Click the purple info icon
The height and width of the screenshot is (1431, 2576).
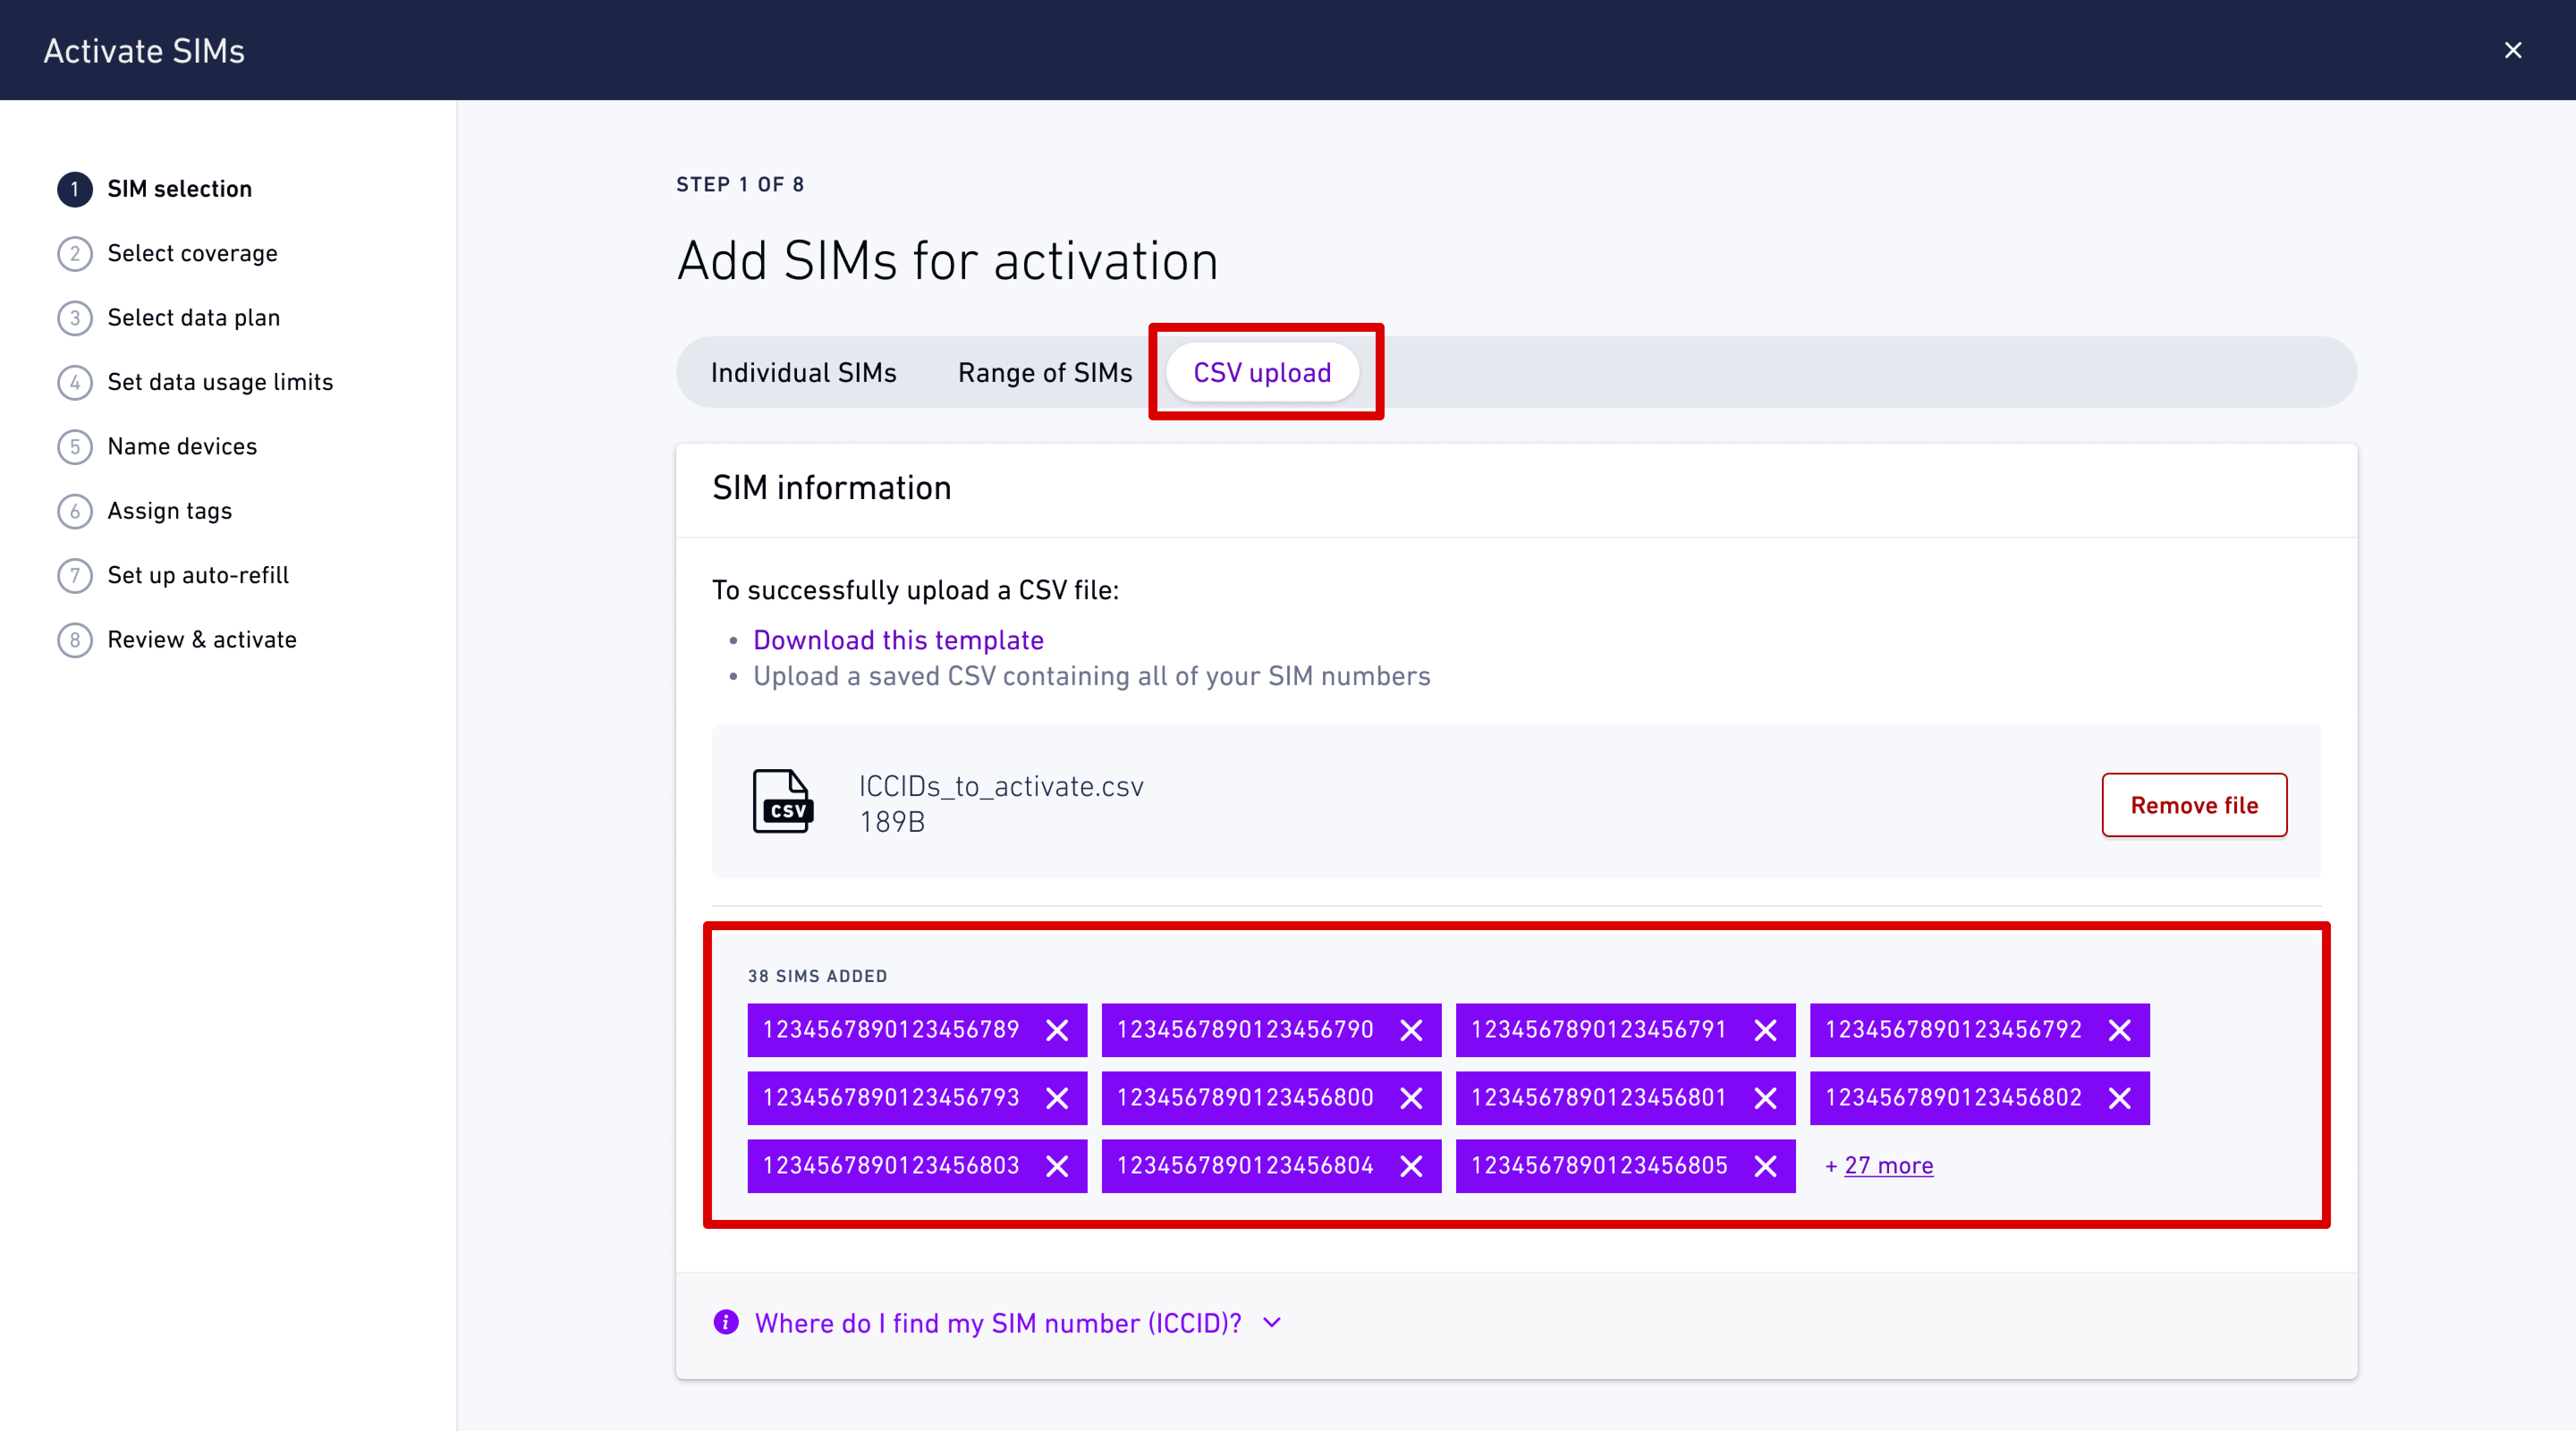coord(726,1322)
